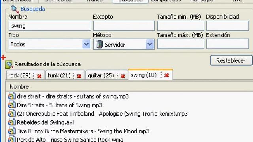
Task: Click file icon of Onerepublic Apologize remix
Action: 12,113
